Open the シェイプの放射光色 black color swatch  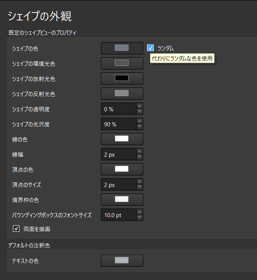[122, 78]
